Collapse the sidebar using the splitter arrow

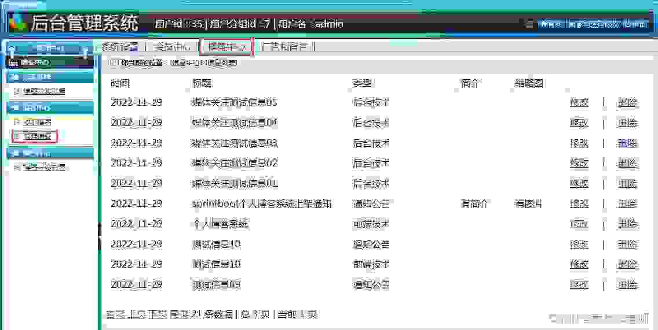(100, 236)
